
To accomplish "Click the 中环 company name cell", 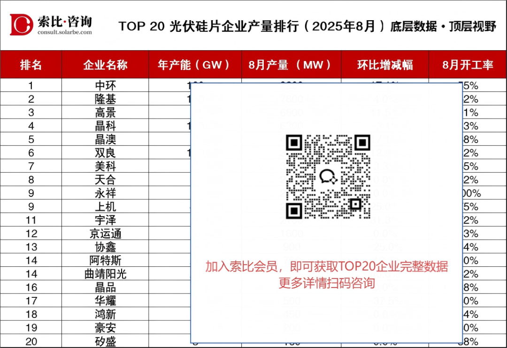I will [105, 86].
